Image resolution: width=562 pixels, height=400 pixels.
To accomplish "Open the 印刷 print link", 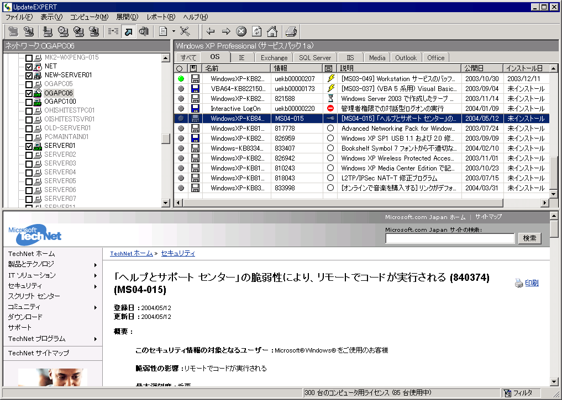I will [532, 282].
